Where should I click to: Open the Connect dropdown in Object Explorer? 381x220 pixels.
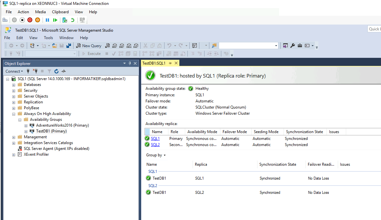pos(14,71)
